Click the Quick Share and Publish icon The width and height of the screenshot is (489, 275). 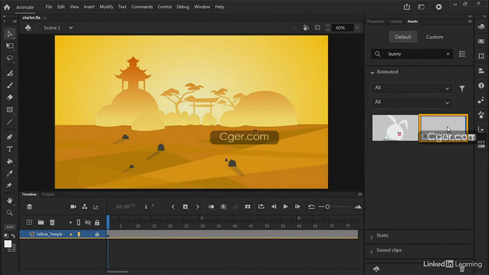pos(407,7)
